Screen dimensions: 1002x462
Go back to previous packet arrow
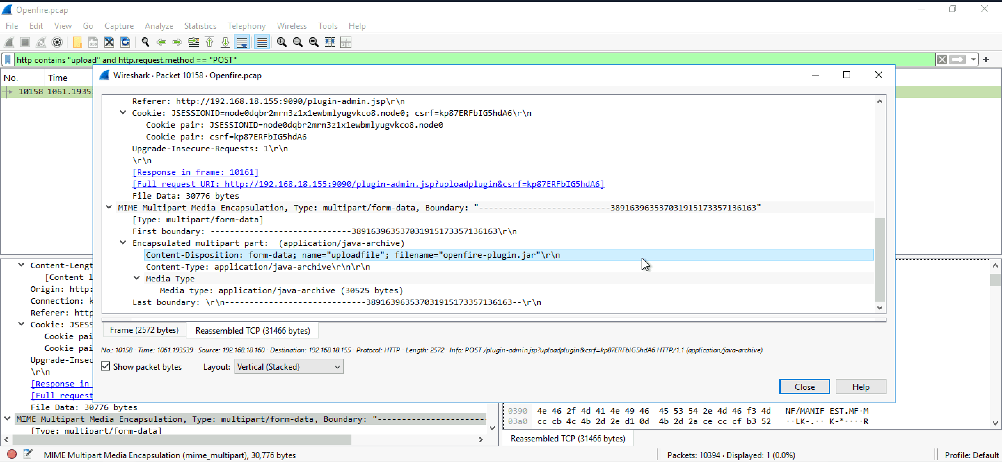coord(161,42)
